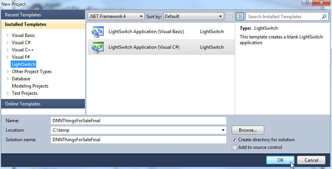
Task: Expand the Visual C++ tree node
Action: 8,50
